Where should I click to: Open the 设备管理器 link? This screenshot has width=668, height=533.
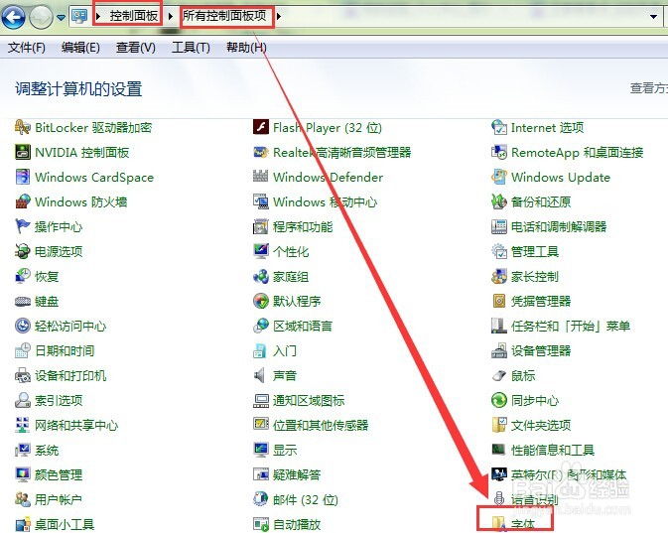point(541,350)
